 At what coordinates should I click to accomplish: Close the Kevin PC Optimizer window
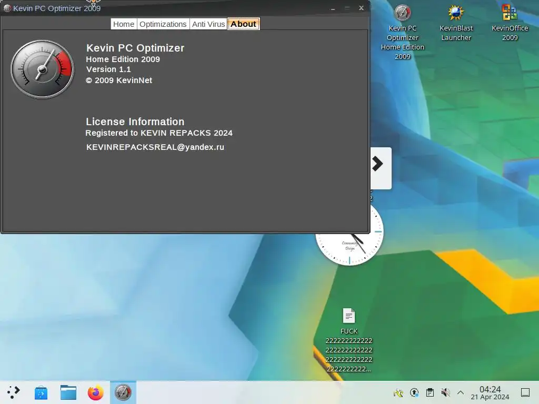(x=361, y=8)
